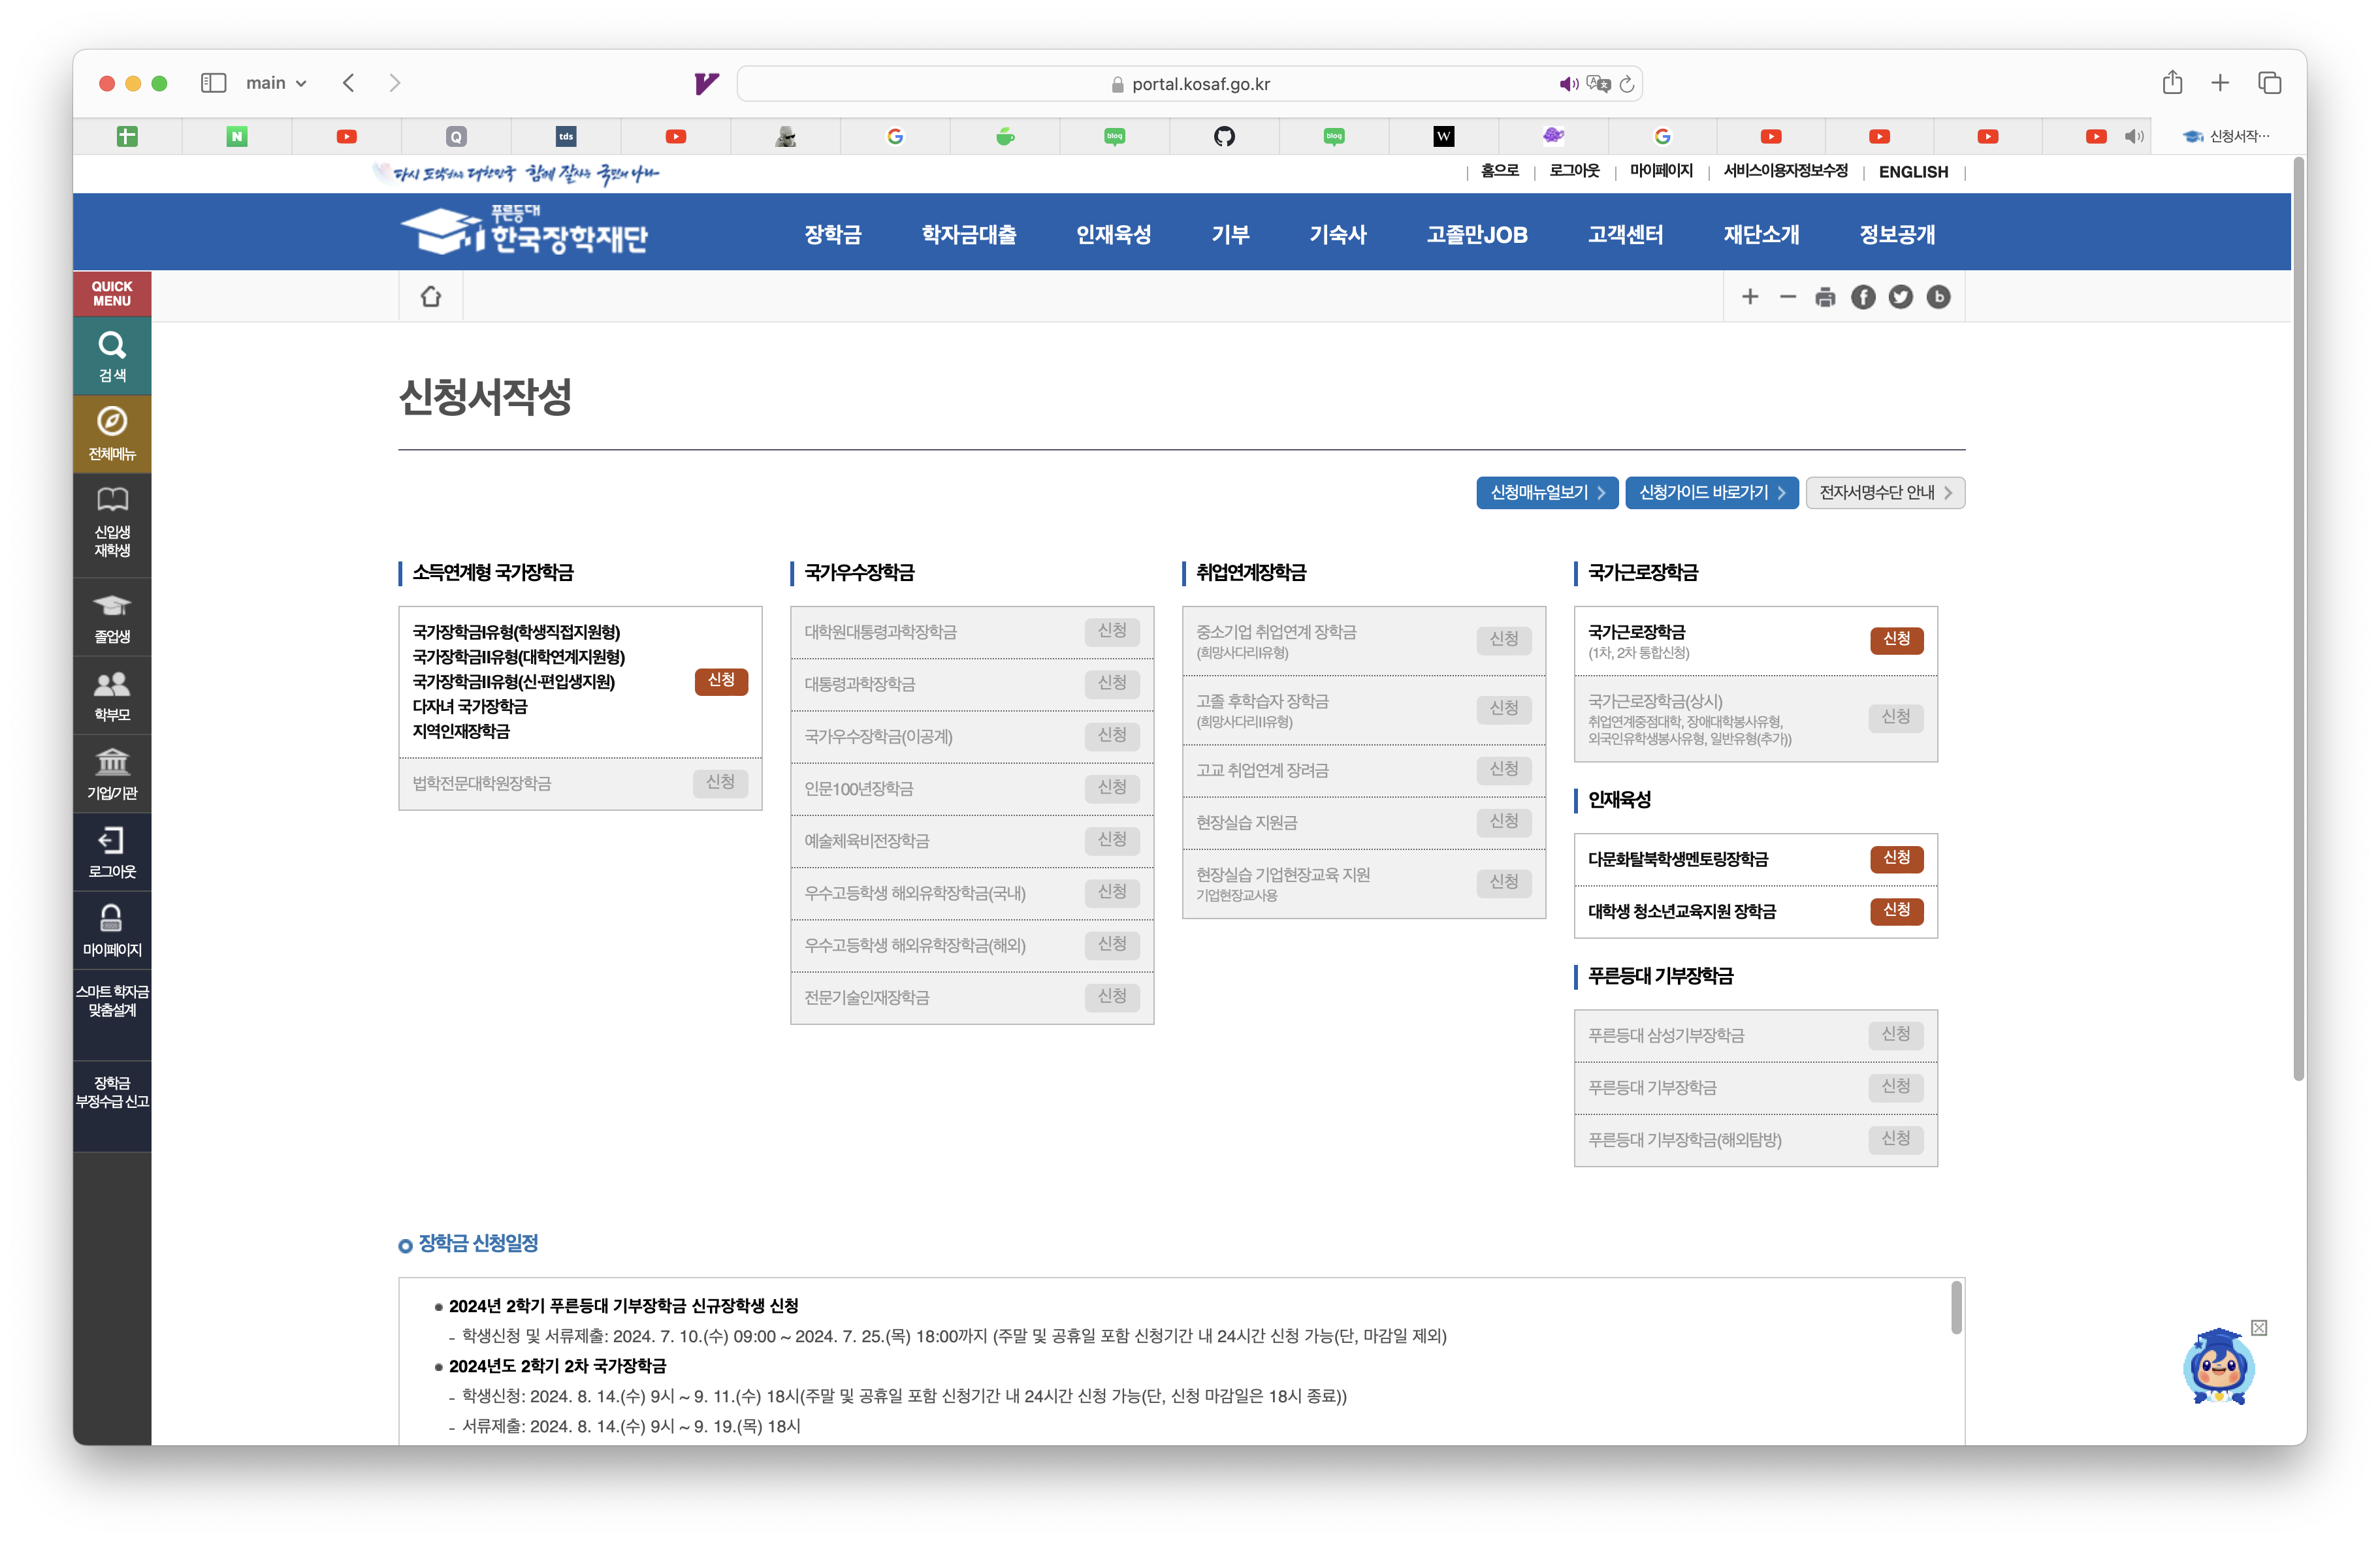This screenshot has width=2380, height=1542.
Task: Open 서비스이용자정보수정 link
Action: [x=1785, y=171]
